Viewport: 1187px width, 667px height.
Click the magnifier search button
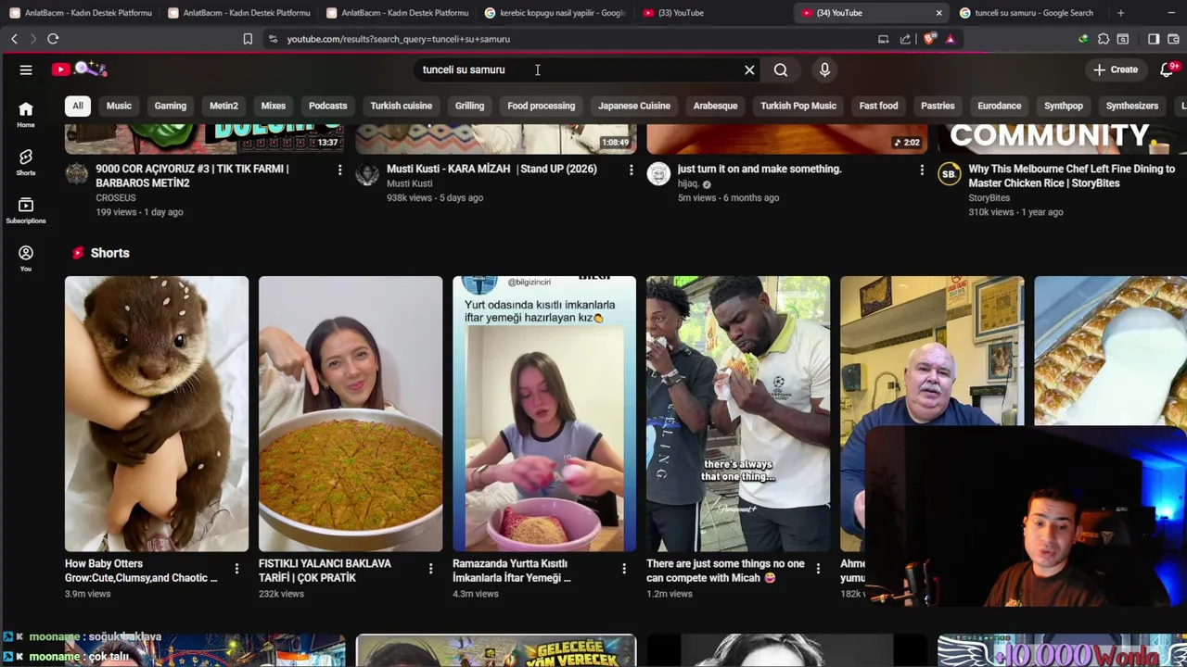coord(781,69)
